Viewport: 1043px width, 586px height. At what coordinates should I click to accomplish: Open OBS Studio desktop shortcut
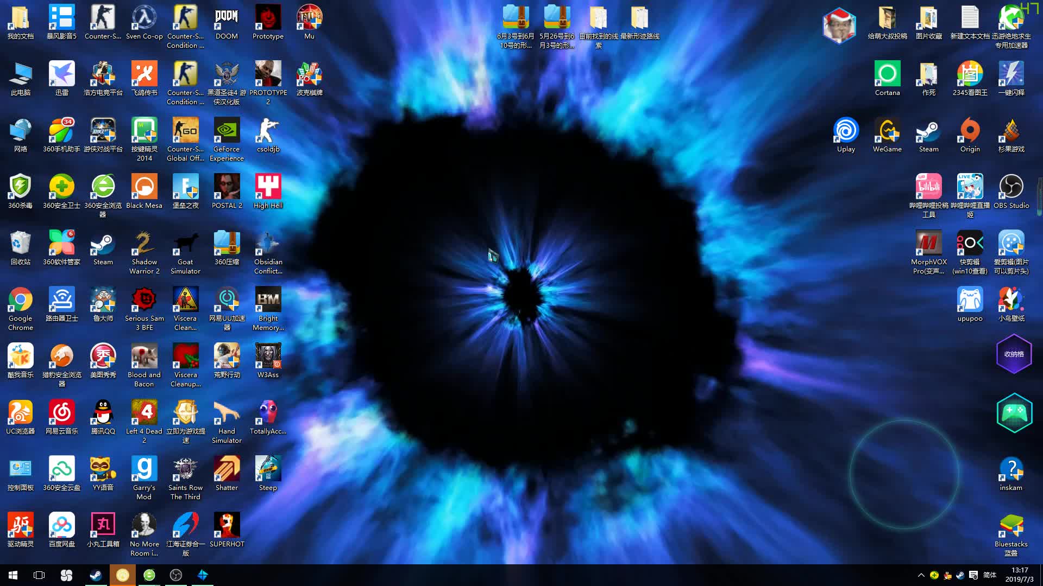pos(1011,192)
